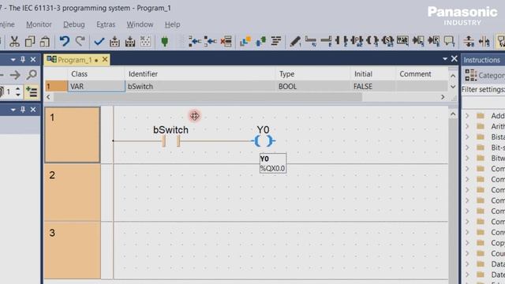Expand the Copy folder in Instructions
Screen dimensions: 505x284
coord(467,243)
